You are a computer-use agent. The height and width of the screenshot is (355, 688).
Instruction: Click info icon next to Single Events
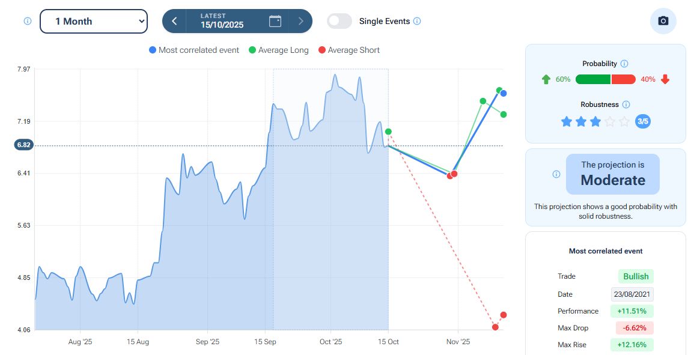click(417, 21)
